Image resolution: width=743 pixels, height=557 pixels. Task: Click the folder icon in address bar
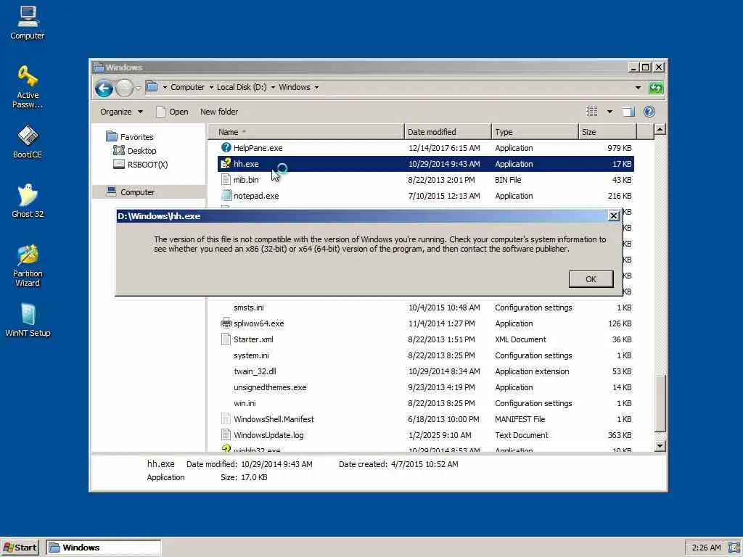click(152, 87)
